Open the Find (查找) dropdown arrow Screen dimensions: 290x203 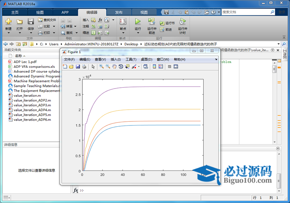(x=77, y=33)
